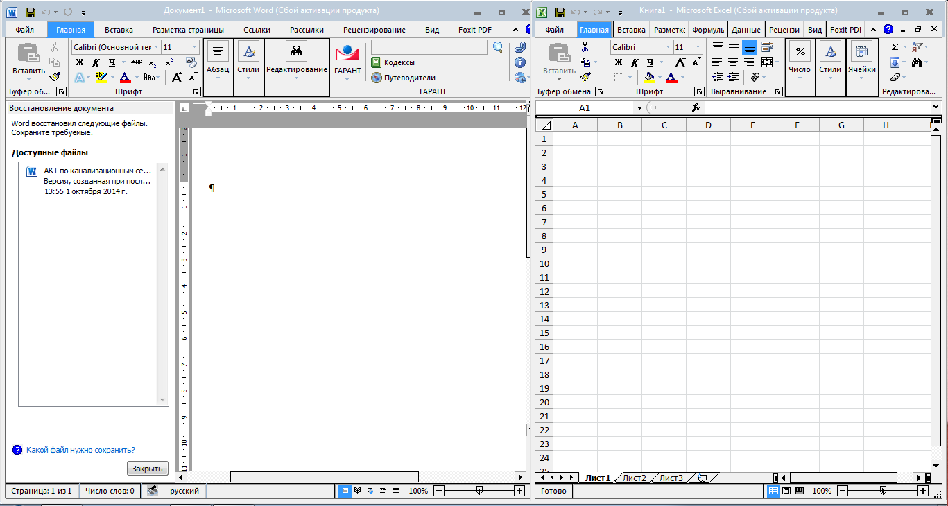Click the Кодексы icon in ГАРАНТ group

click(377, 62)
